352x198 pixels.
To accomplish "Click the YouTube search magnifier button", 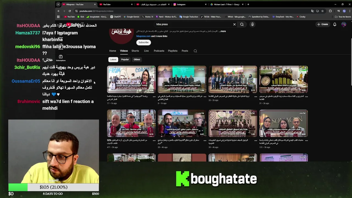I will click(242, 24).
